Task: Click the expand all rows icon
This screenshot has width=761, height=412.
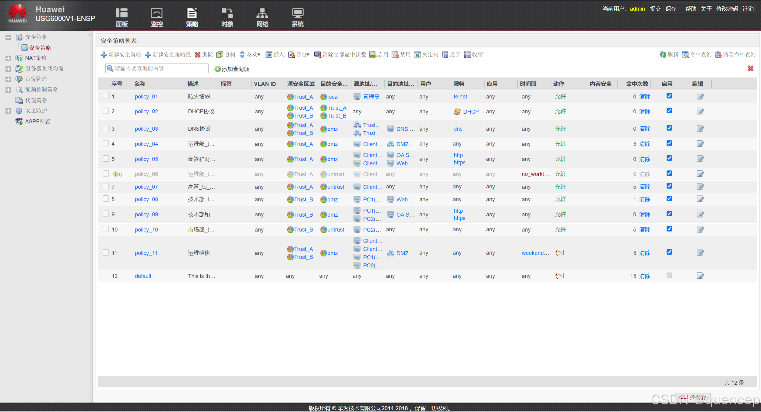Action: [x=445, y=55]
